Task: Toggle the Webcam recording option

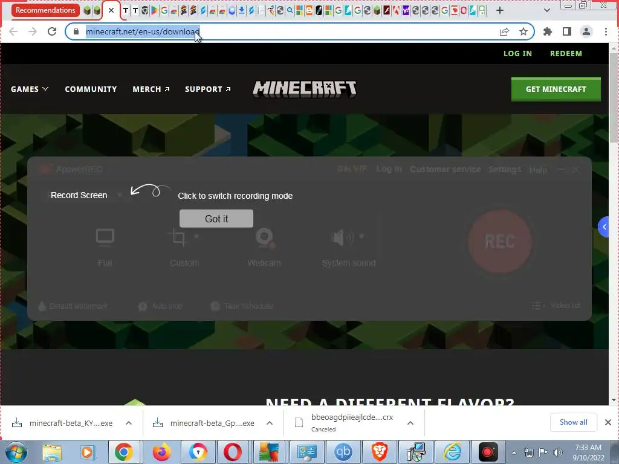Action: pyautogui.click(x=264, y=247)
